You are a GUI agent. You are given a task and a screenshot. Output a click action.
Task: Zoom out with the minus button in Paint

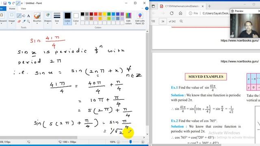point(118,142)
